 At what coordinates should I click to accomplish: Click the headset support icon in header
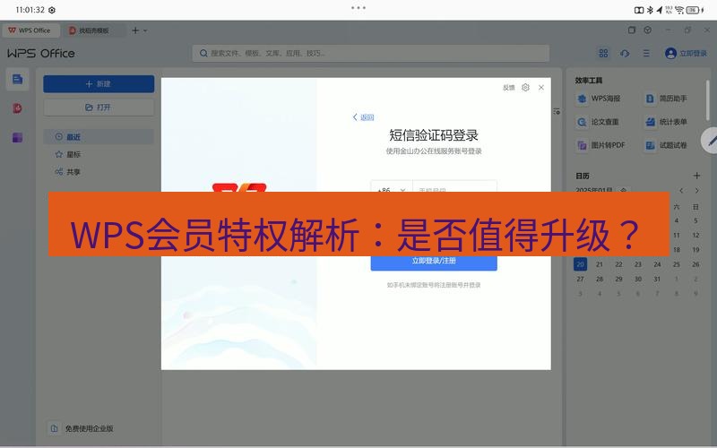pos(625,54)
